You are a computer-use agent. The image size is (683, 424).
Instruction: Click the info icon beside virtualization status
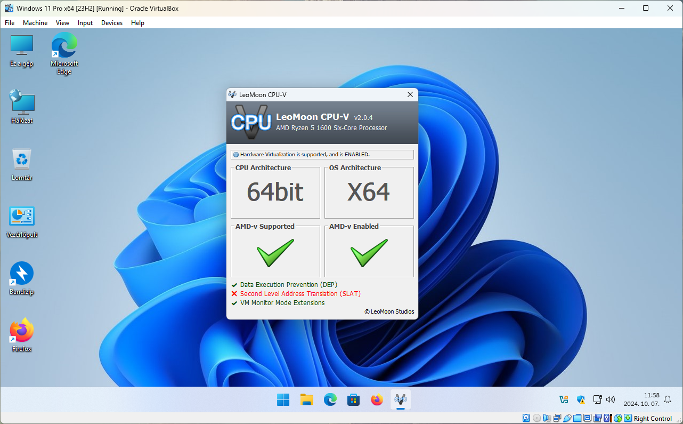tap(236, 155)
